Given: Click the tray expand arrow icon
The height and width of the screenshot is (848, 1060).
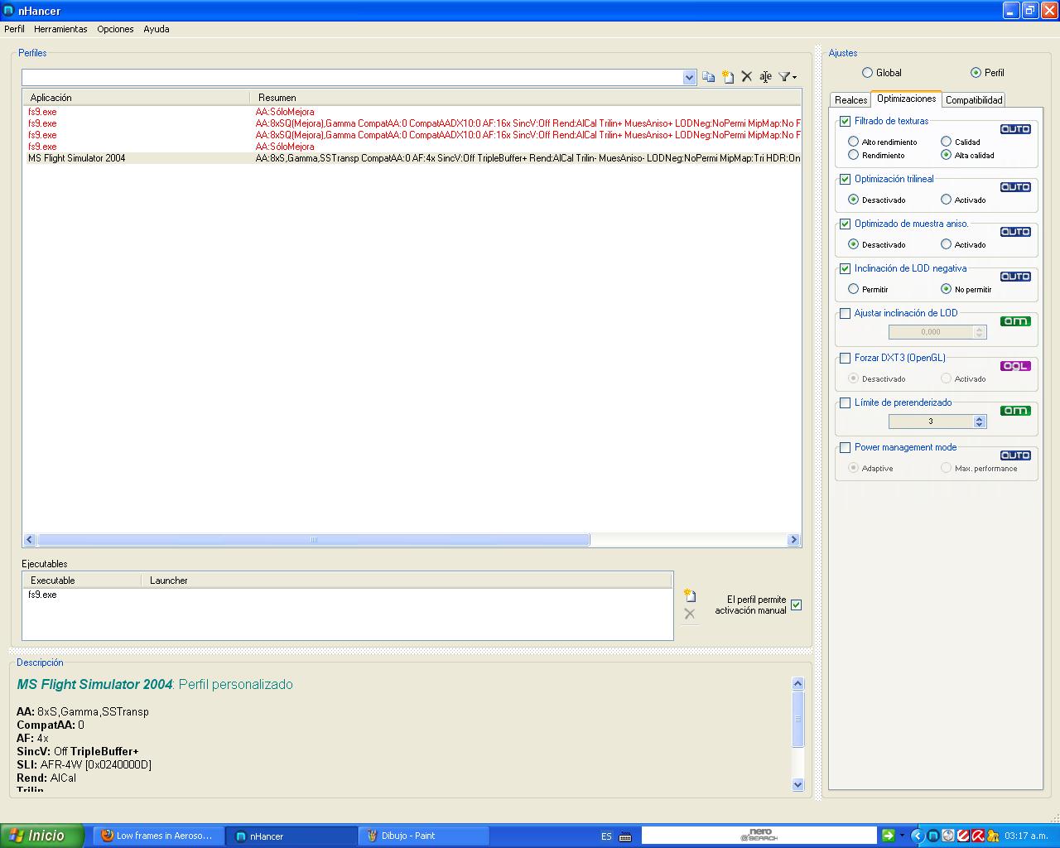Looking at the screenshot, I should [918, 836].
